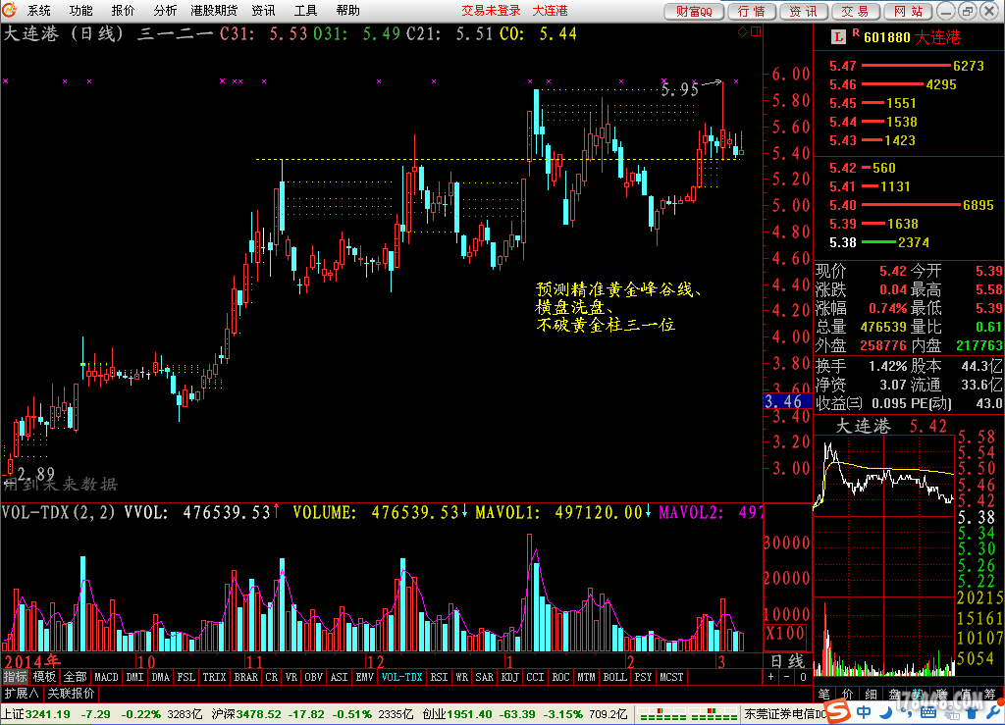The image size is (1005, 725).
Task: Click the 交易未登录 status link
Action: tap(491, 10)
